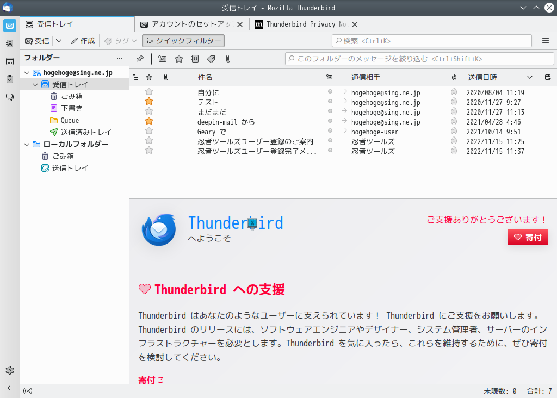557x398 pixels.
Task: Click the 合計: 7 status text
Action: click(x=539, y=391)
